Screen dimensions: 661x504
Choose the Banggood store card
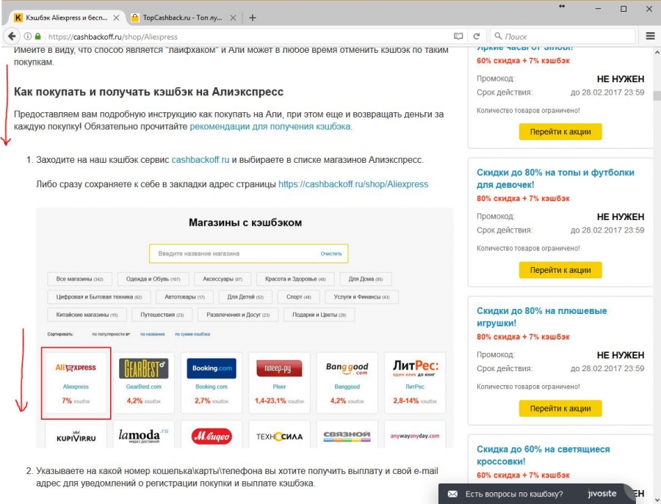click(x=347, y=382)
